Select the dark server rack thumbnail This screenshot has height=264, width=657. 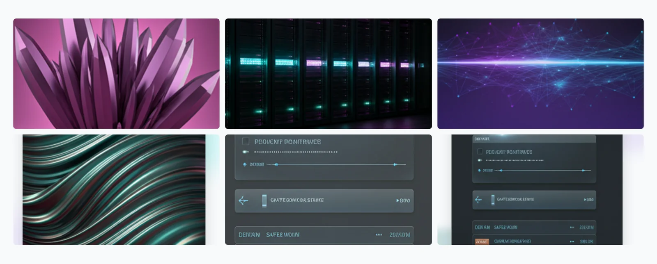pos(328,74)
